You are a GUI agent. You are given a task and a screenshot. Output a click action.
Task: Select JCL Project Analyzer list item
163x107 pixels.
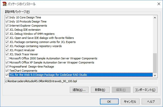click(22, 50)
